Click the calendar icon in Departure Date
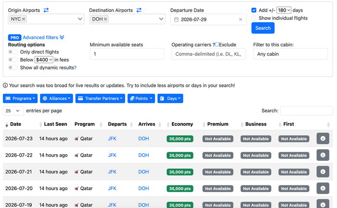337x208 pixels. pyautogui.click(x=176, y=20)
